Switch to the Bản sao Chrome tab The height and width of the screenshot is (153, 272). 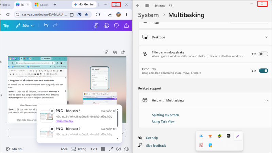click(6, 5)
